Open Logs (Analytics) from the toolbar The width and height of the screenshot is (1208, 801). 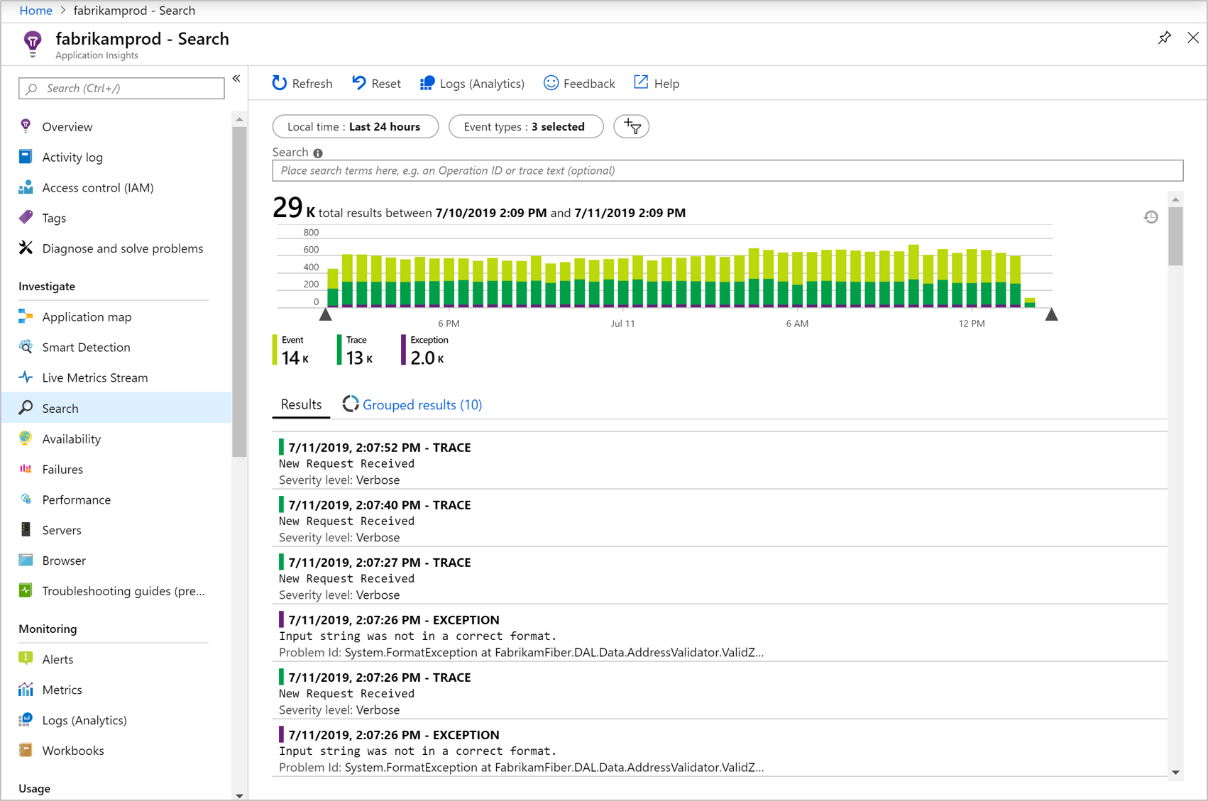[473, 84]
